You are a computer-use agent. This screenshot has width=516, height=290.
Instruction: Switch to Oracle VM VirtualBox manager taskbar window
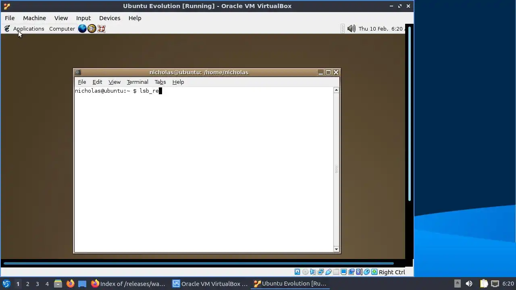coord(210,284)
